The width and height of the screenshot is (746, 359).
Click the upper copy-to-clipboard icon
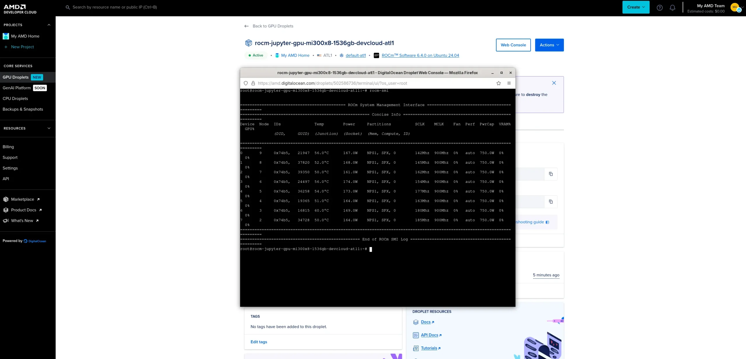pos(551,174)
